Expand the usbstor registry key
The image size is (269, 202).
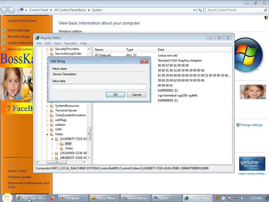click(x=47, y=125)
